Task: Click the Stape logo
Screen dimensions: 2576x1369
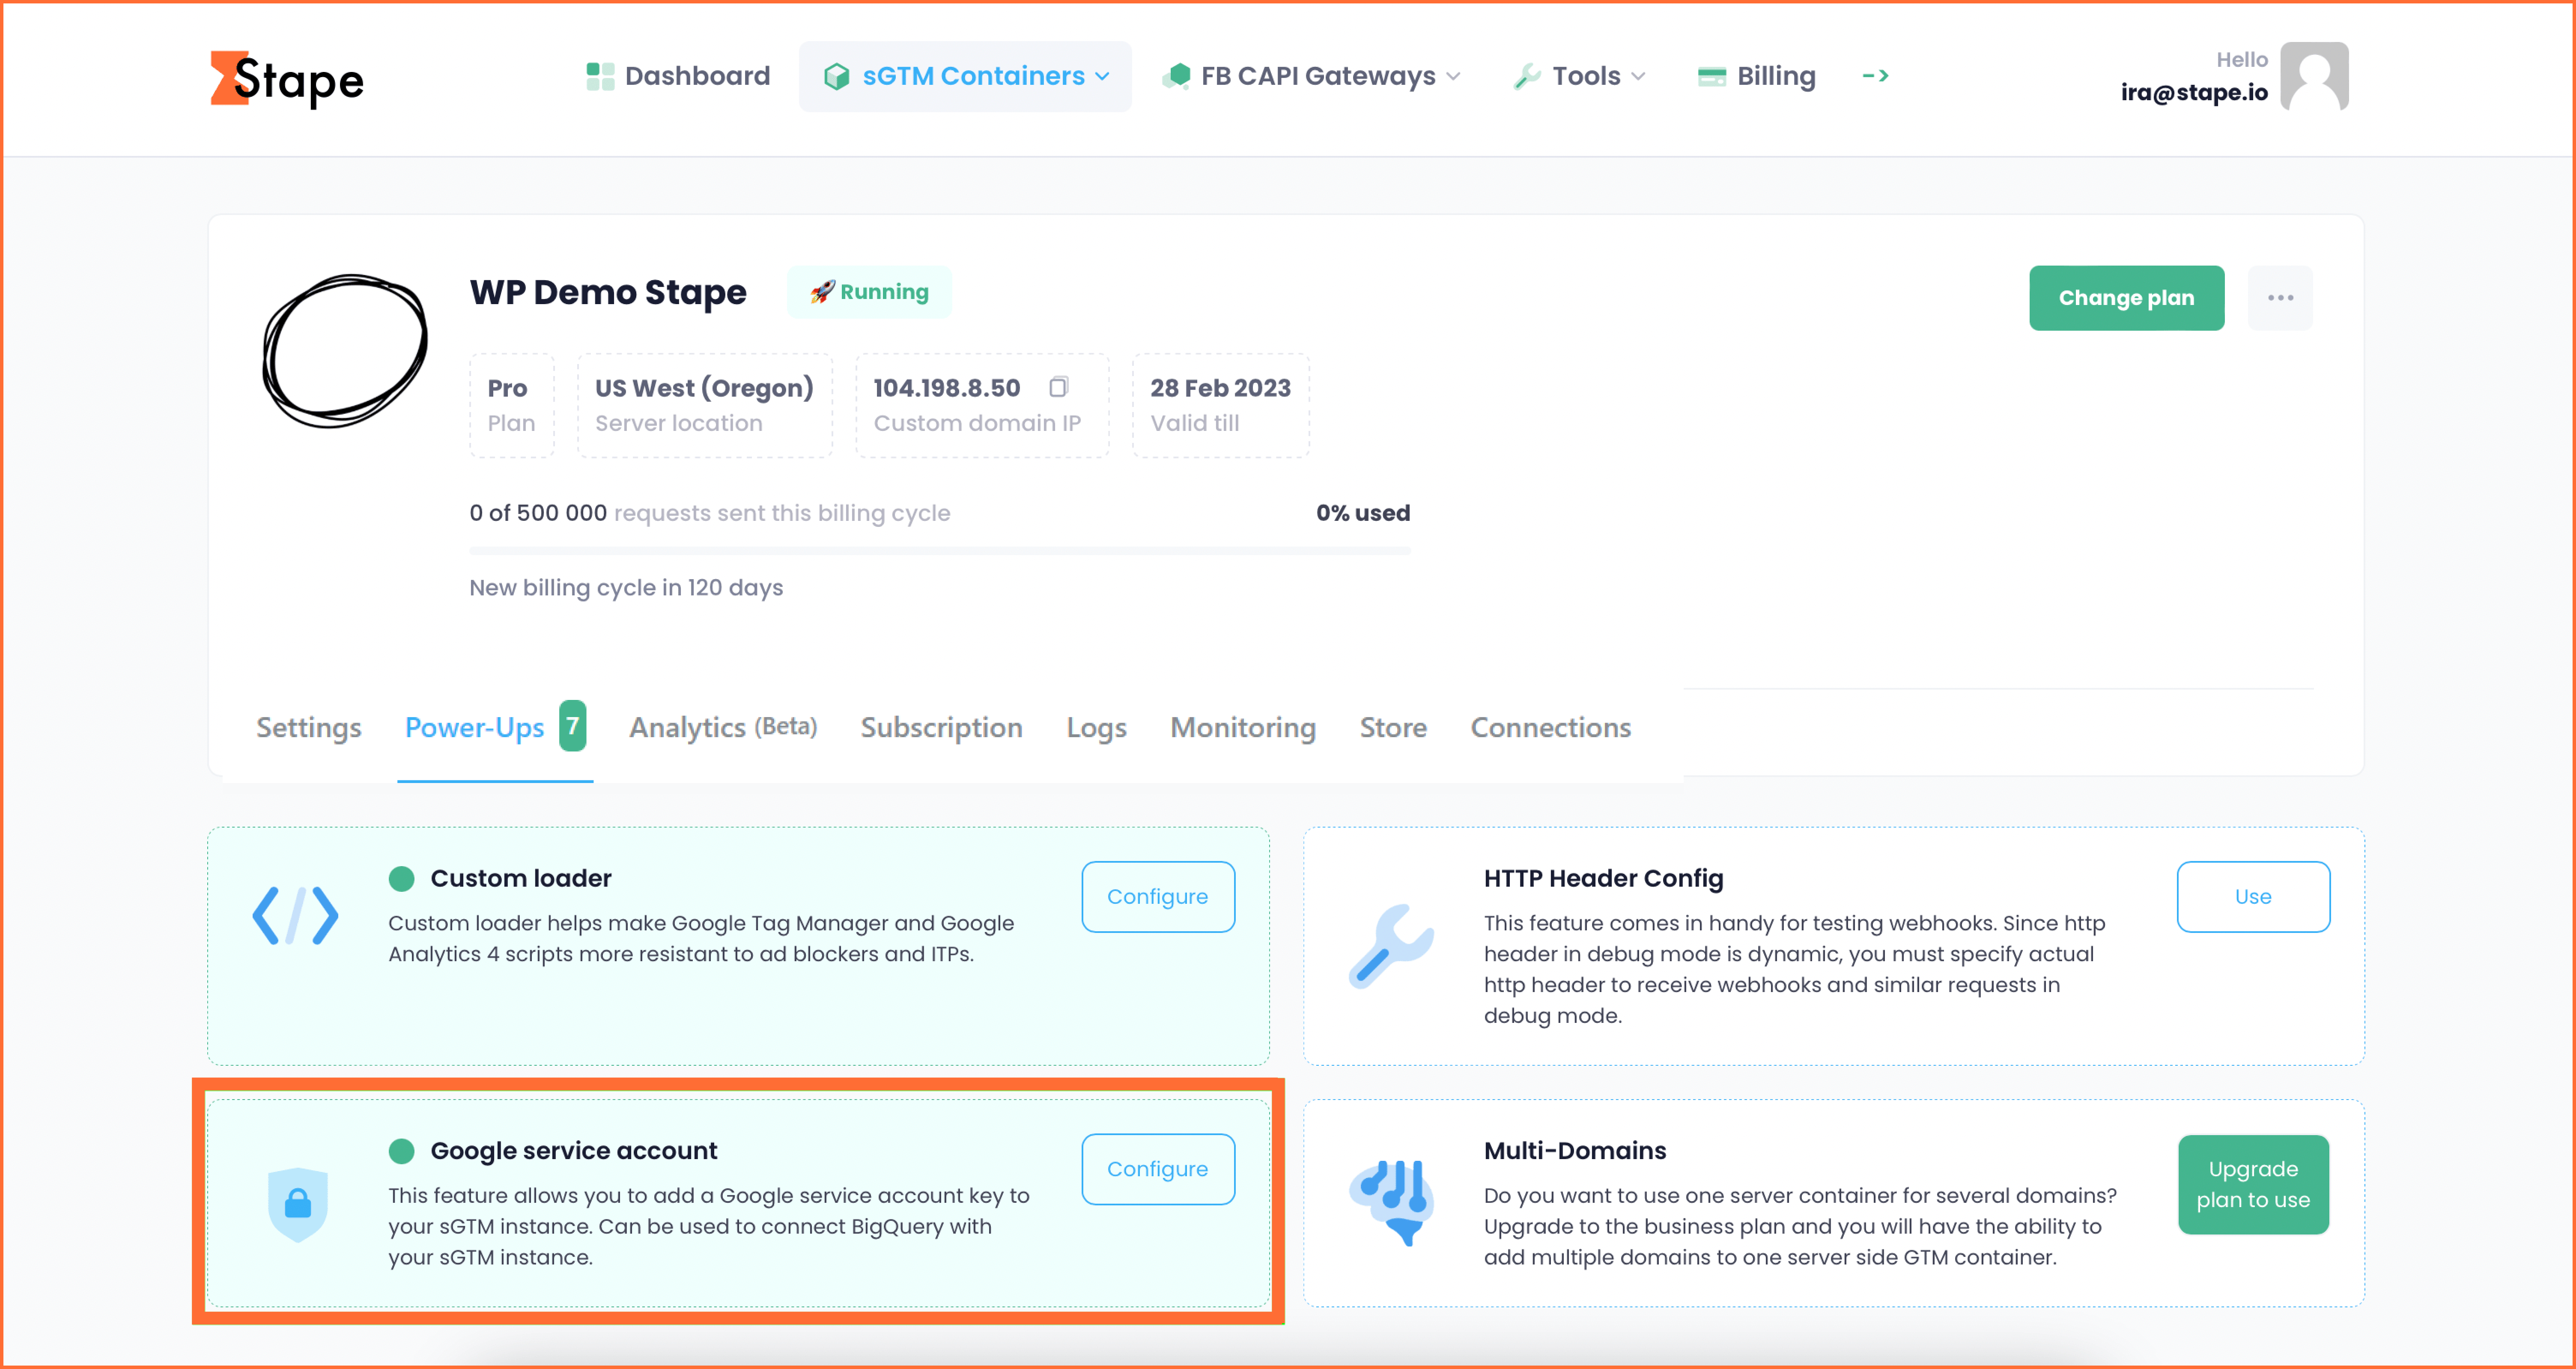Action: (x=287, y=79)
